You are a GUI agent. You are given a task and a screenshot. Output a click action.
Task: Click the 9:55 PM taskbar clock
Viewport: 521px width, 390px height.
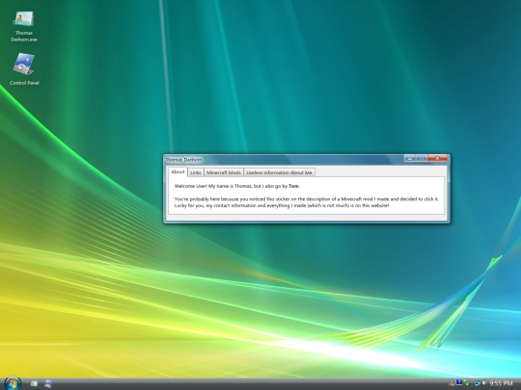[x=501, y=383]
